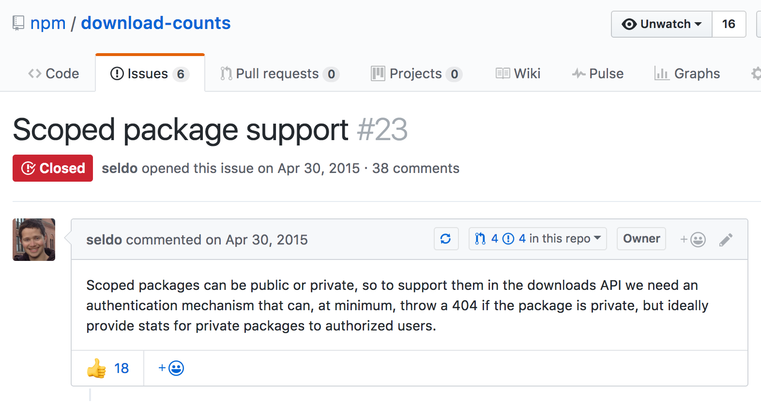Click the Projects counter badge 0
761x402 pixels.
[454, 74]
